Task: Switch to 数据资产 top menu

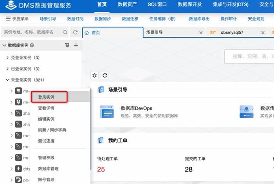Action: coord(127,4)
